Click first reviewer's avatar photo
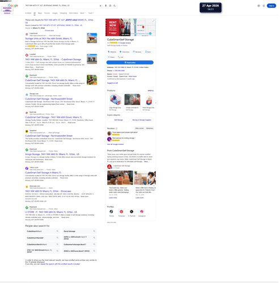The width and height of the screenshot is (280, 283). point(109,134)
